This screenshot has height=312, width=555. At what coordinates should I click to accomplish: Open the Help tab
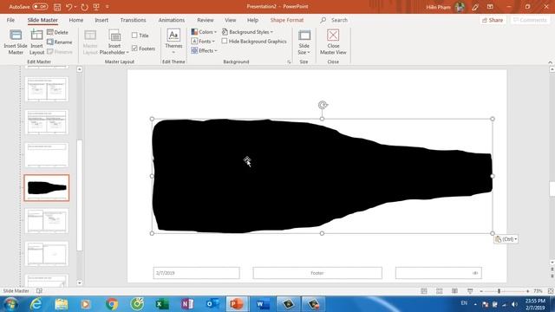coord(252,20)
